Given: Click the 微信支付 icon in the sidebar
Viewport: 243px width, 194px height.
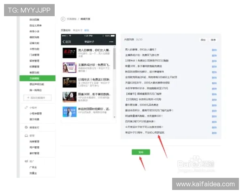Looking at the screenshot, I should click(x=26, y=127).
